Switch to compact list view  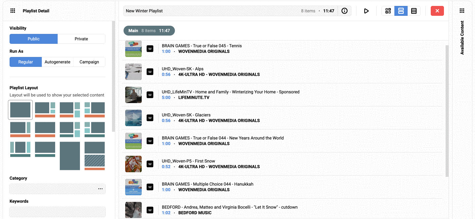coord(414,11)
